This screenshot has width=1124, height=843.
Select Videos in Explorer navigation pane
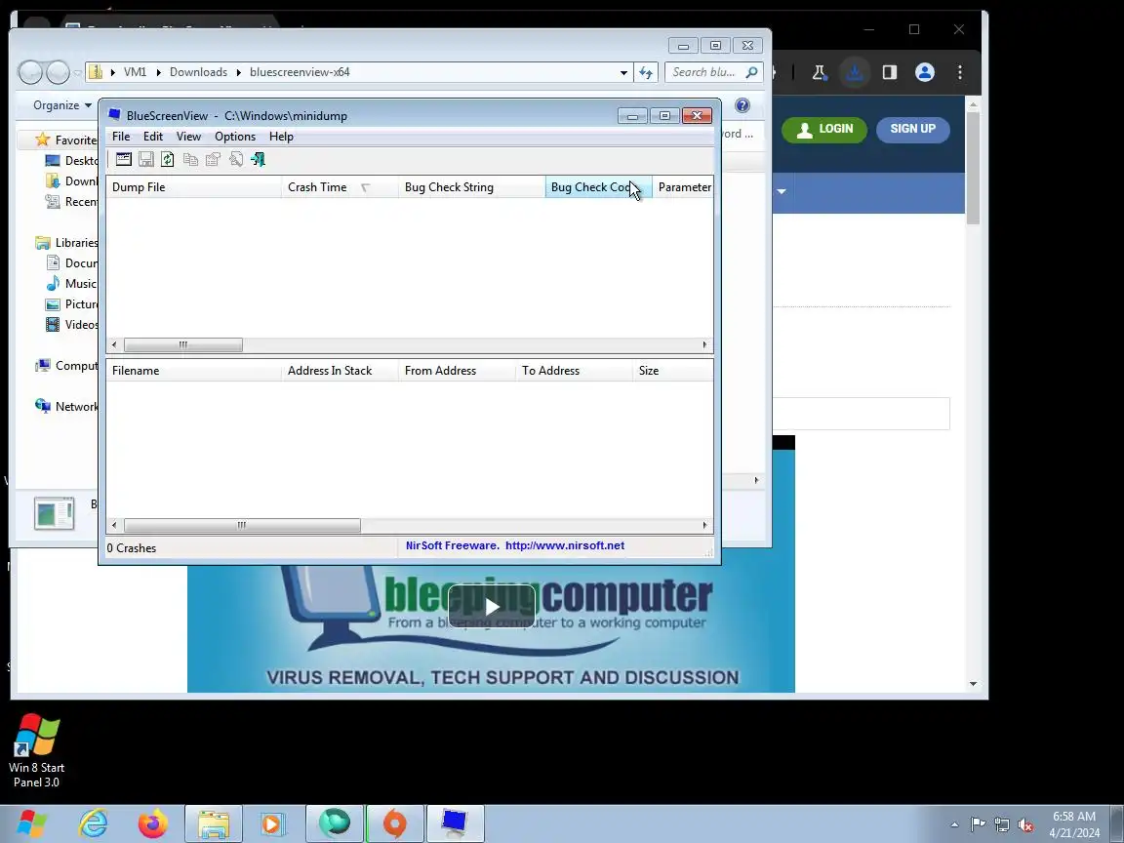71,324
